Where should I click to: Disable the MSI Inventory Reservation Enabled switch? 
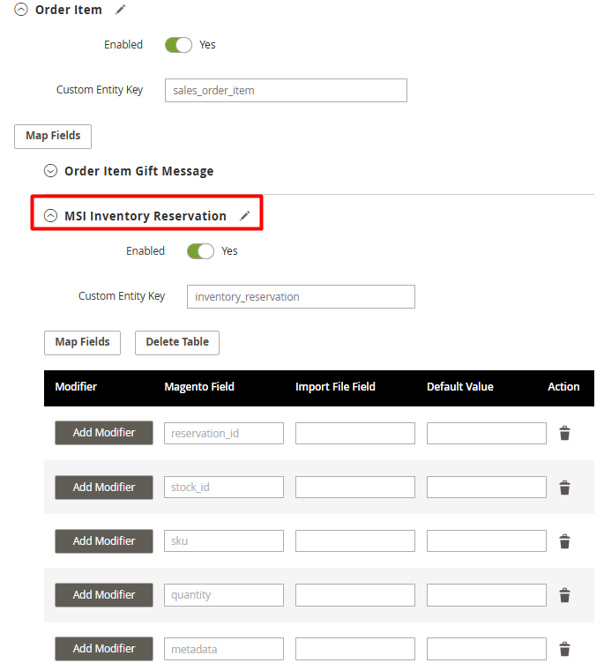200,251
